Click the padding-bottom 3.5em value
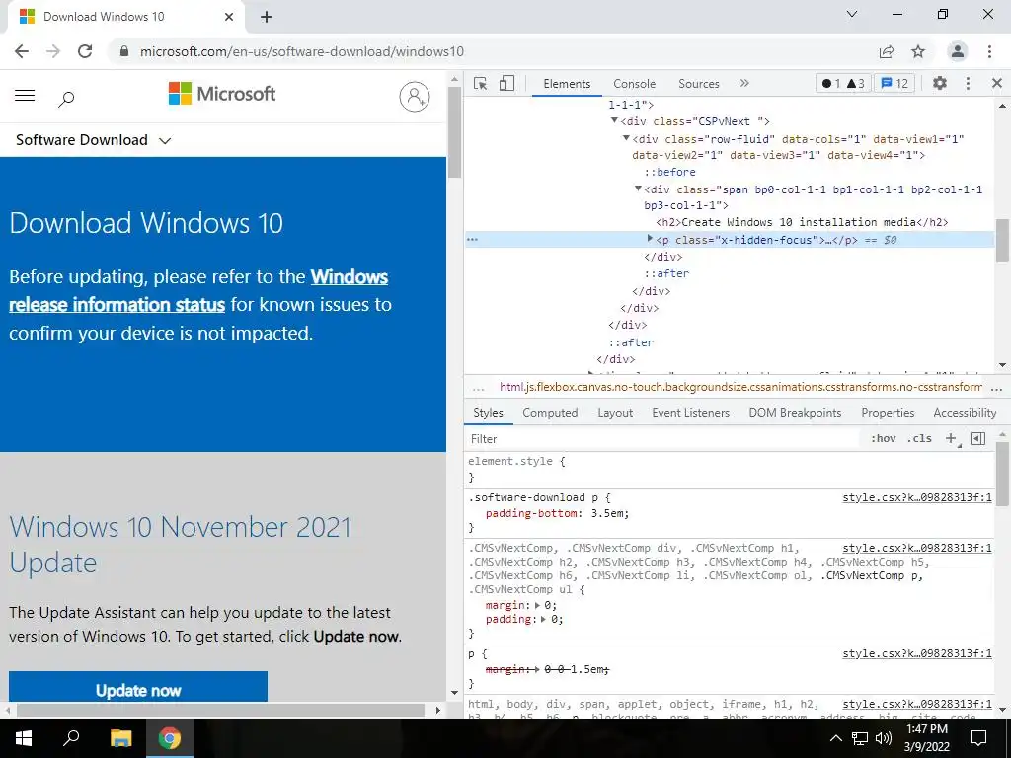Screen dimensions: 1011x758 click(x=607, y=513)
